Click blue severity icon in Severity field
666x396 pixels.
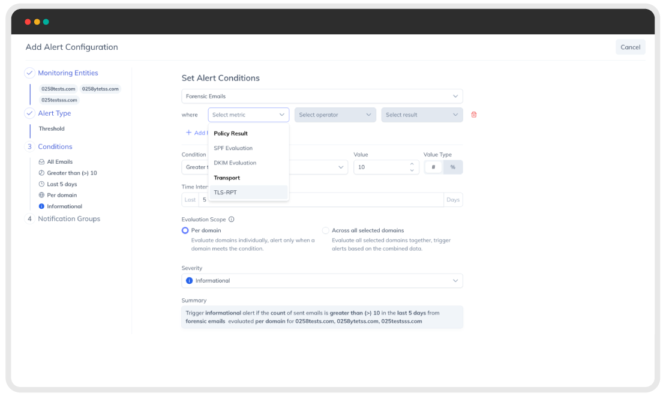(190, 280)
